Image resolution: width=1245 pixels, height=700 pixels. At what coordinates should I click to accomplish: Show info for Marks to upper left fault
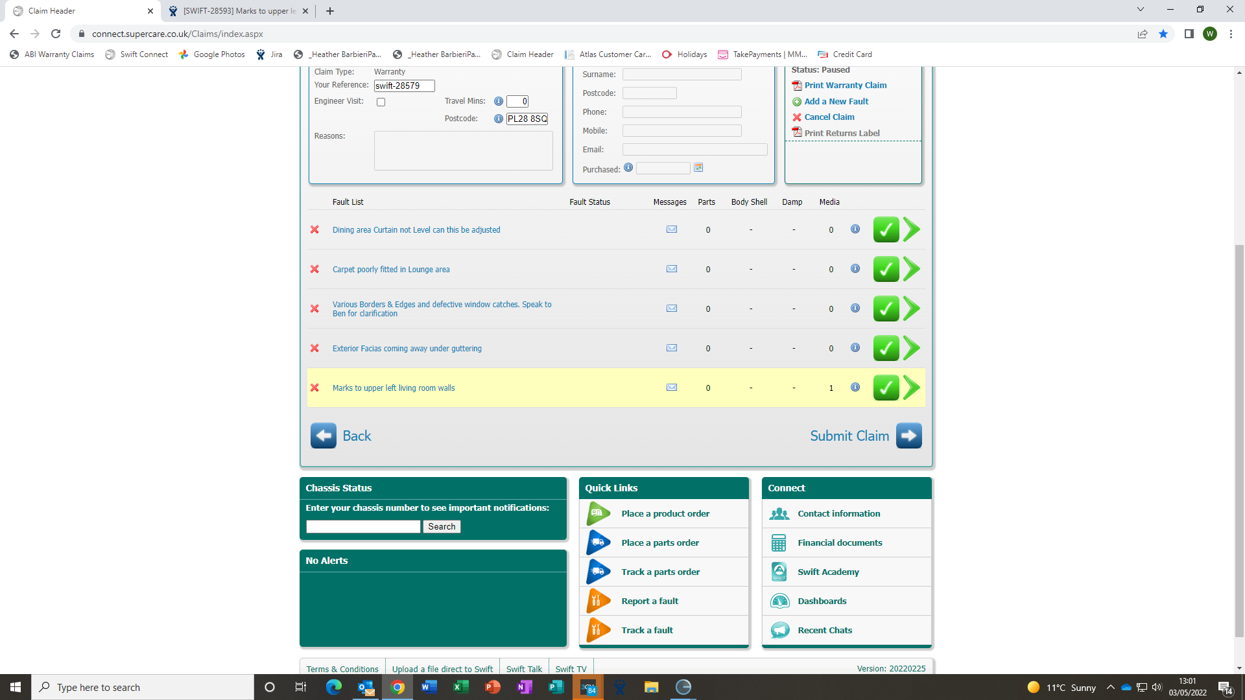(x=855, y=388)
